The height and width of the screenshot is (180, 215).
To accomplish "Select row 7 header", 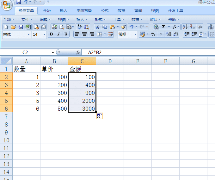I will (6, 116).
